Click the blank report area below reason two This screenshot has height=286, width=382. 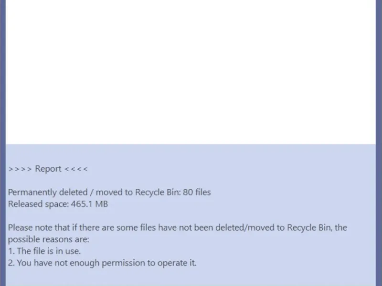tap(191, 277)
